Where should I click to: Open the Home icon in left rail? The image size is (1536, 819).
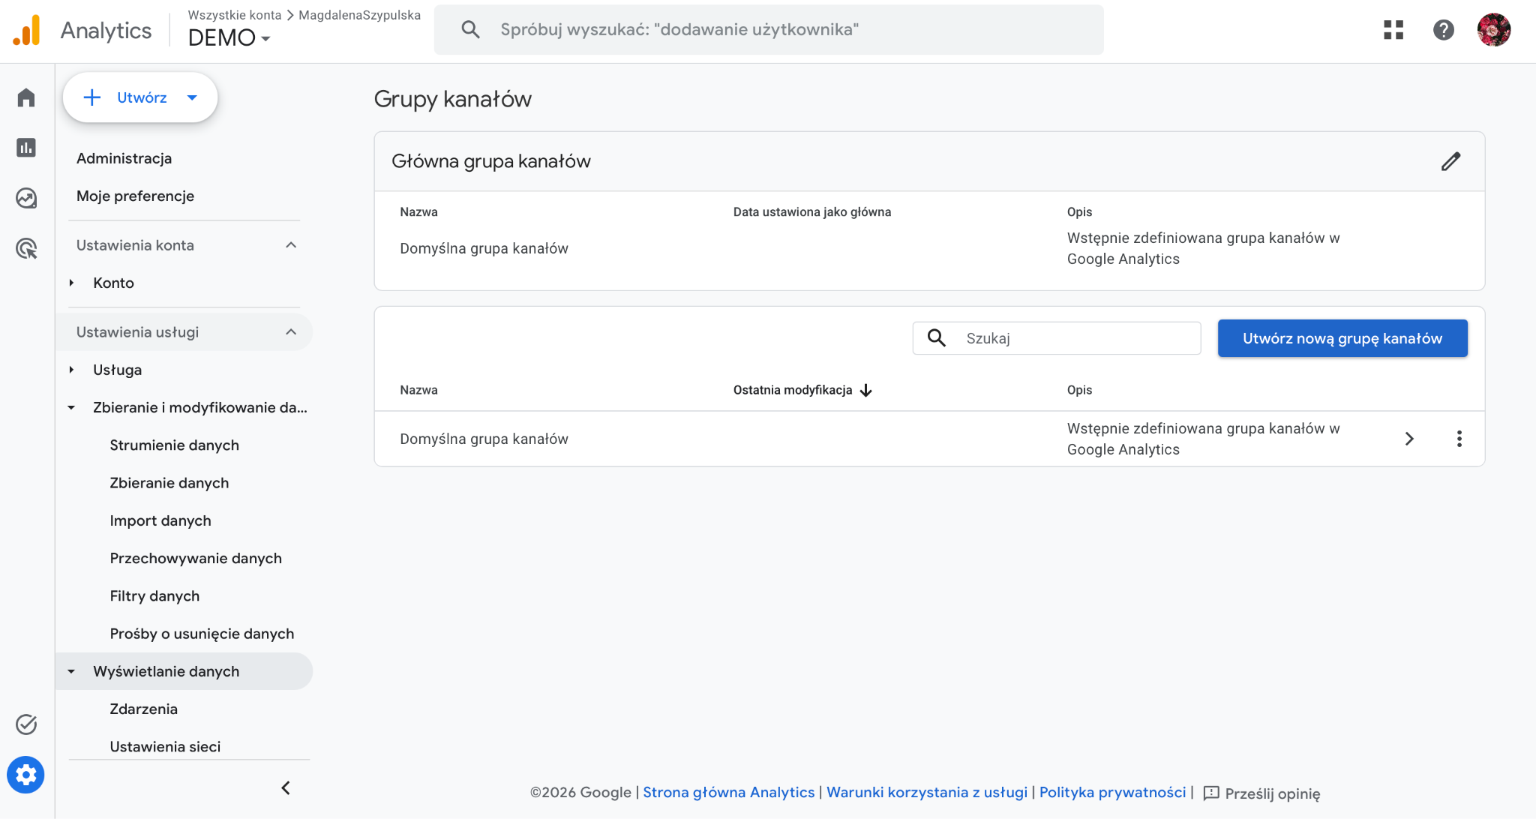(x=26, y=97)
